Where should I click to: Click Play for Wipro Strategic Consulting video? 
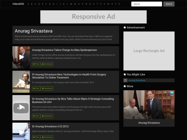click(36, 116)
